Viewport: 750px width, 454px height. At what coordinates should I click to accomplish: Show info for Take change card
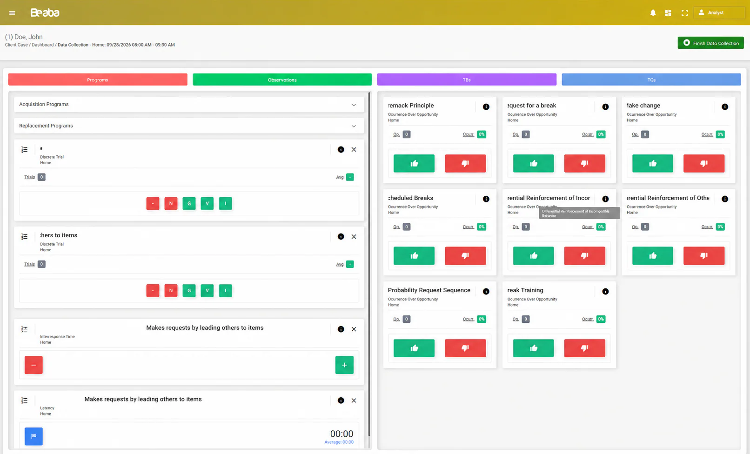tap(724, 107)
